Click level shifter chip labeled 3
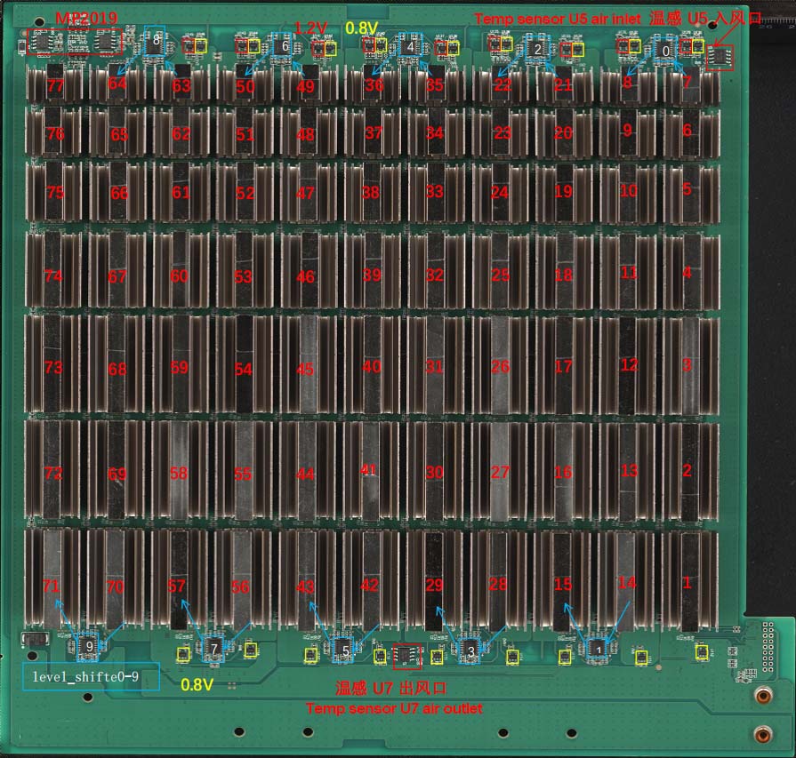796x758 pixels. [470, 650]
